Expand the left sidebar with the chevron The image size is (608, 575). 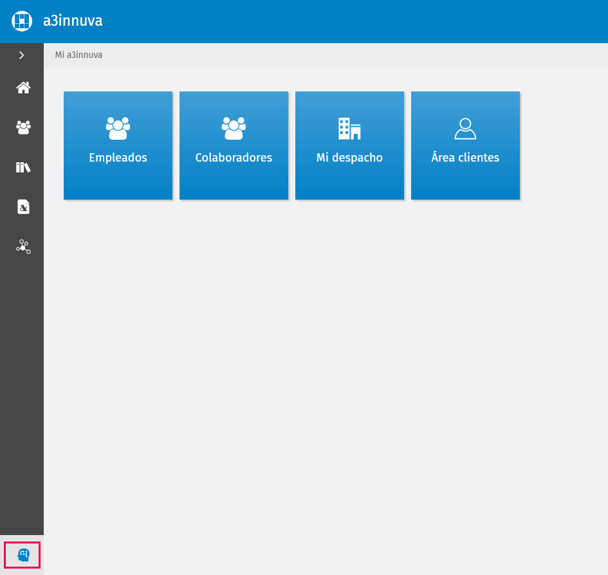click(x=22, y=55)
